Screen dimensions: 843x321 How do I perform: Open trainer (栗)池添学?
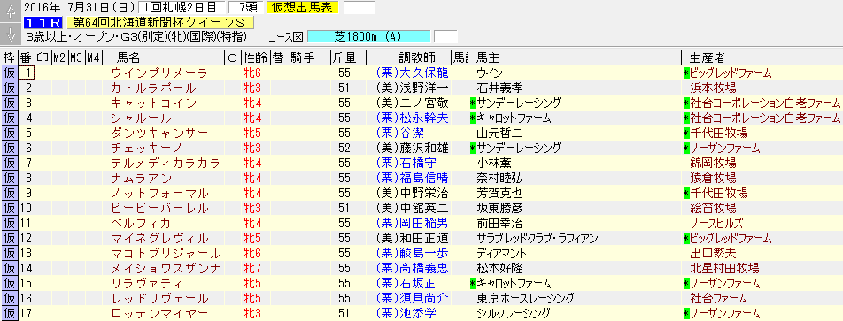click(406, 314)
